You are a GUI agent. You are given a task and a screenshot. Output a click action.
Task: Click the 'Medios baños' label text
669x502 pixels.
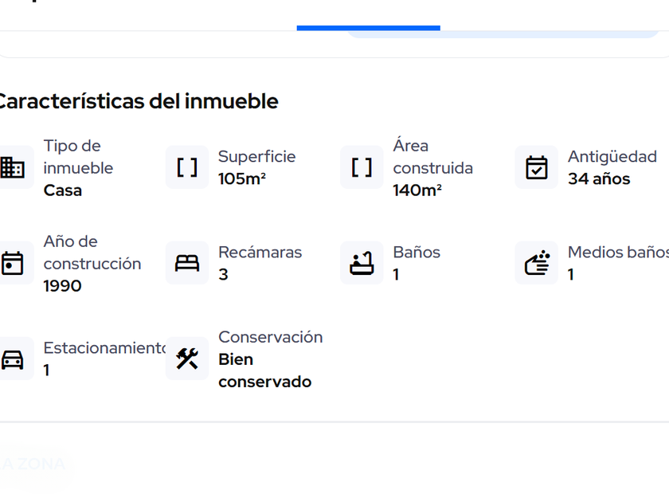617,253
